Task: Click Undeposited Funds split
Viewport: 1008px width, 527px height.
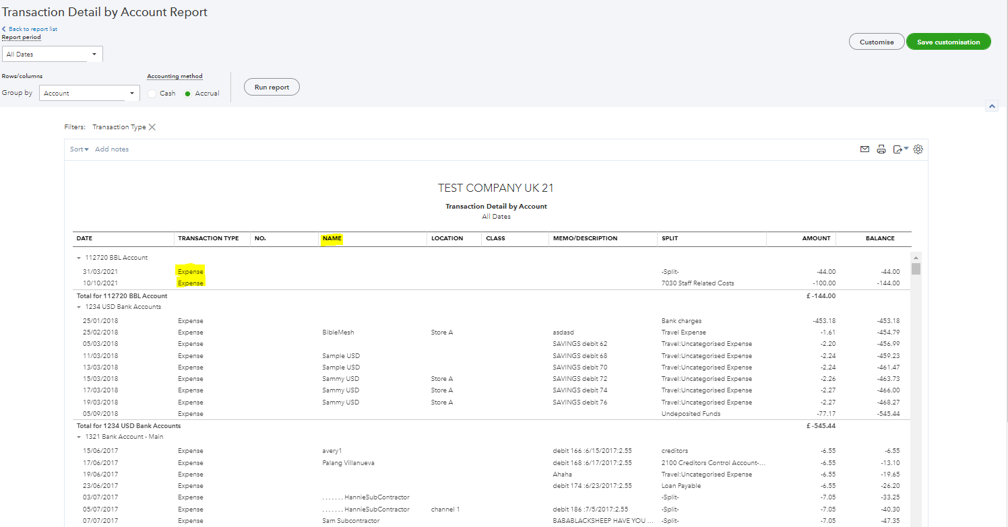Action: [691, 414]
